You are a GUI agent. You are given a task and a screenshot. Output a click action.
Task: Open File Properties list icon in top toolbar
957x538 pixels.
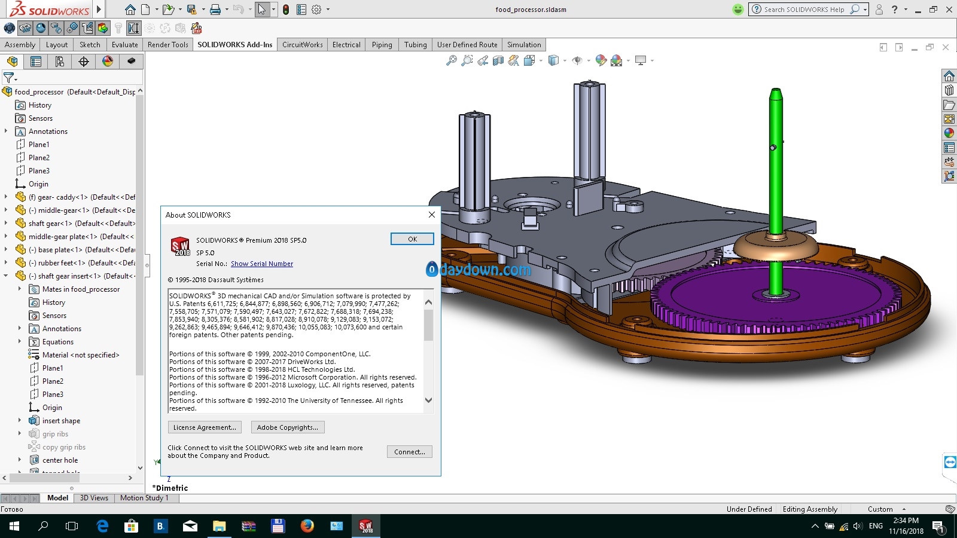click(x=301, y=10)
